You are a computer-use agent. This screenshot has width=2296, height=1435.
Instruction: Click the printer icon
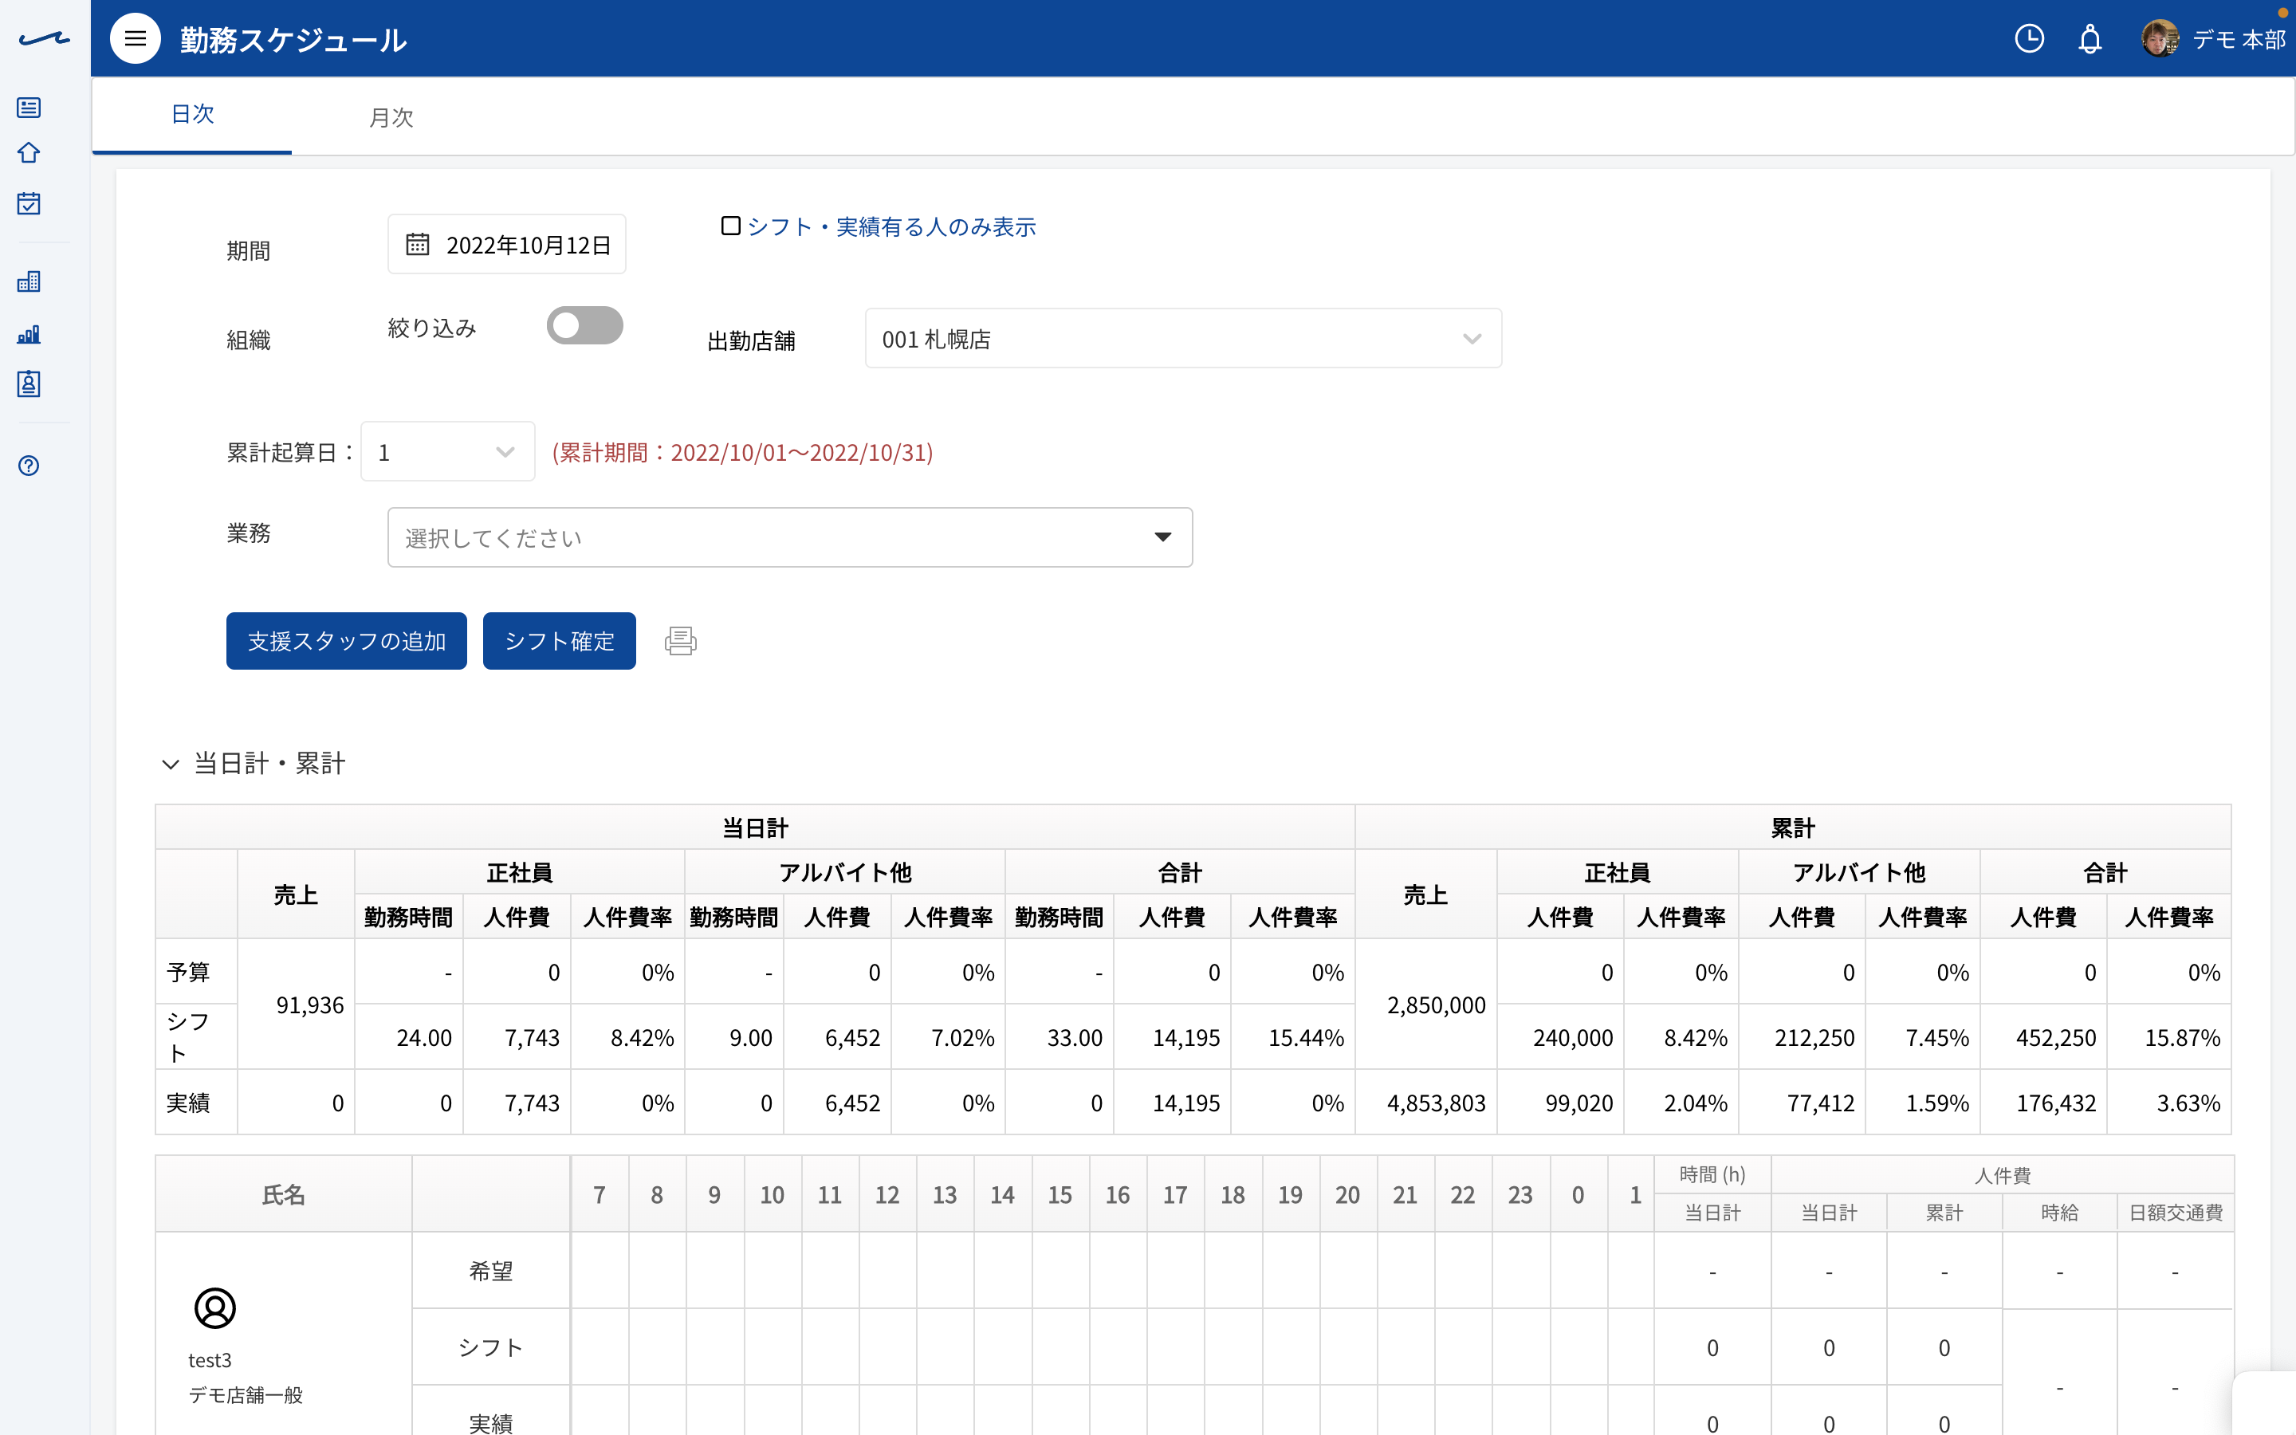click(x=680, y=641)
